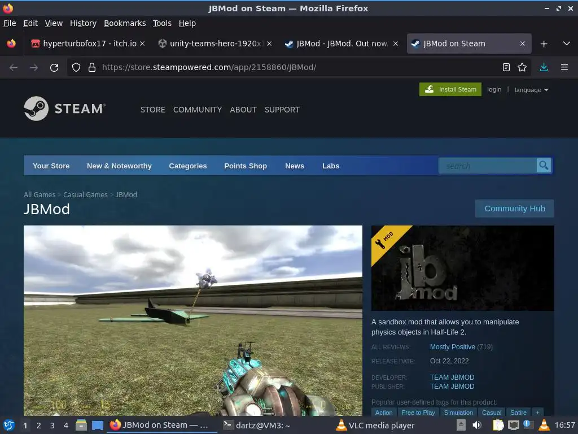578x434 pixels.
Task: Open the New & Noteworthy nav item
Action: [x=119, y=166]
